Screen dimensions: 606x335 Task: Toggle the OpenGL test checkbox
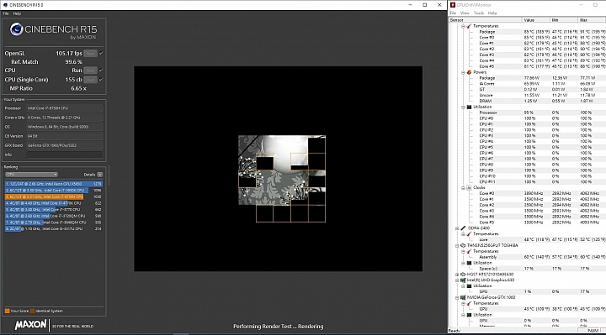click(x=101, y=54)
